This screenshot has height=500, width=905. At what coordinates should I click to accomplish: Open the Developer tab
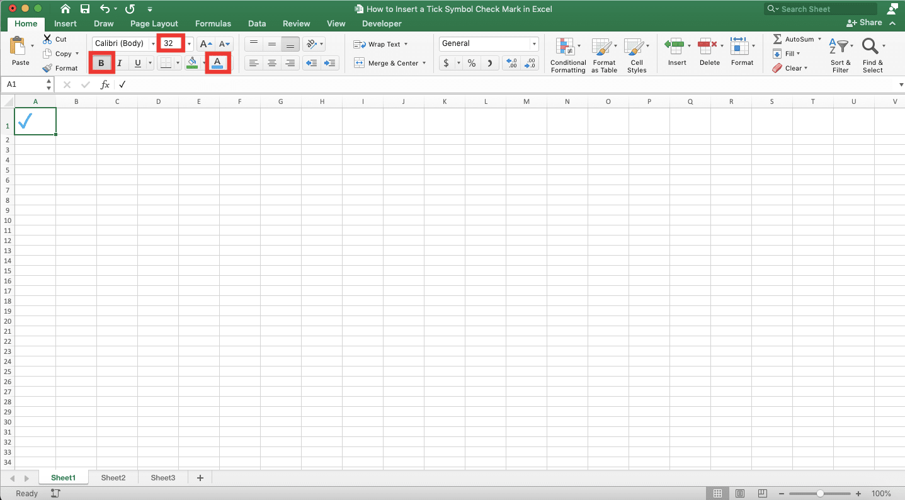381,23
